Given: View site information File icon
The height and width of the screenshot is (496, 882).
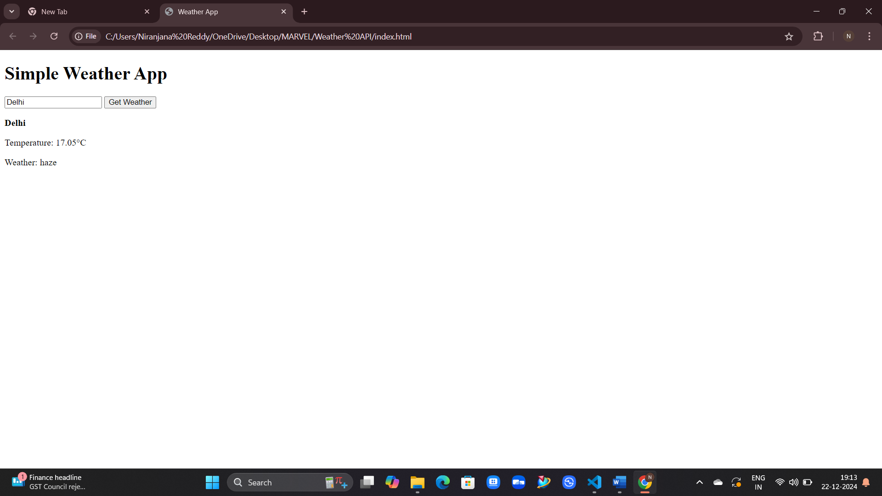Looking at the screenshot, I should click(x=86, y=36).
